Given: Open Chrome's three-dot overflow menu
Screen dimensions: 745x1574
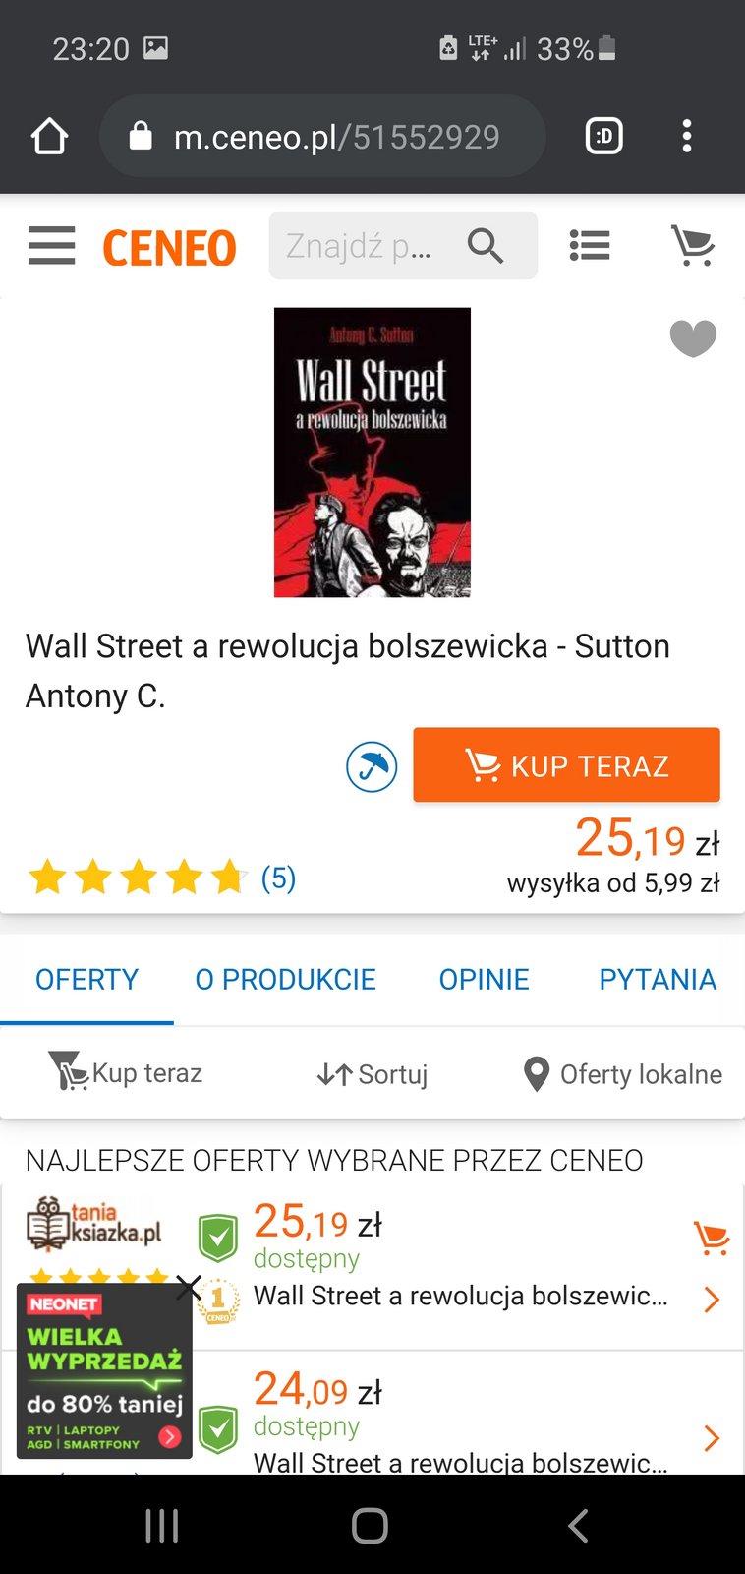Looking at the screenshot, I should (x=687, y=136).
